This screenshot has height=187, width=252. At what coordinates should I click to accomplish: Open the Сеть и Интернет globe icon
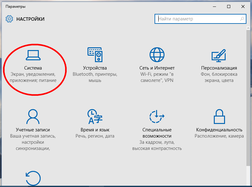tap(157, 55)
